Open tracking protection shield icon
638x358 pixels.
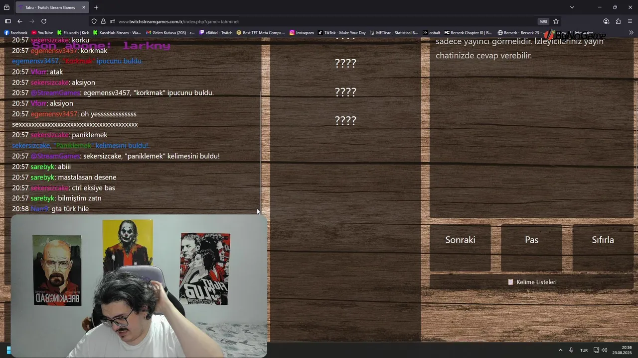[94, 21]
